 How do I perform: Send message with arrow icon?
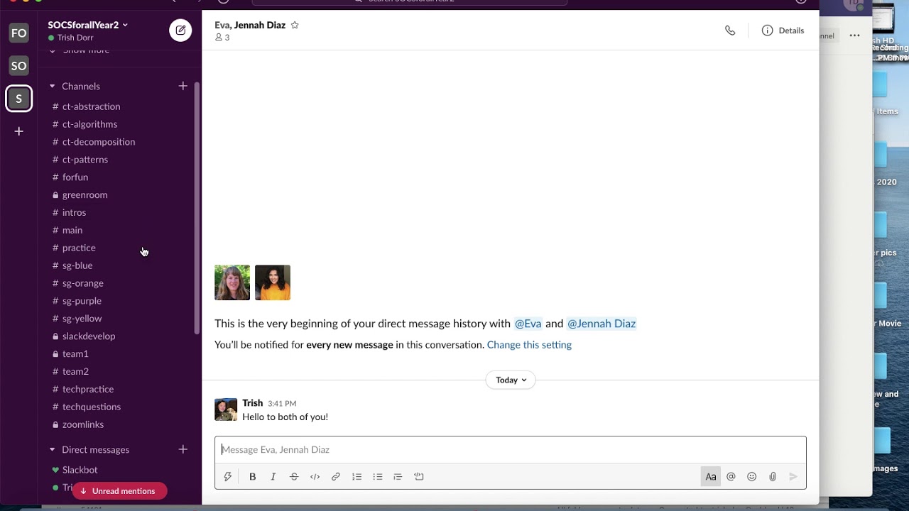pyautogui.click(x=793, y=477)
